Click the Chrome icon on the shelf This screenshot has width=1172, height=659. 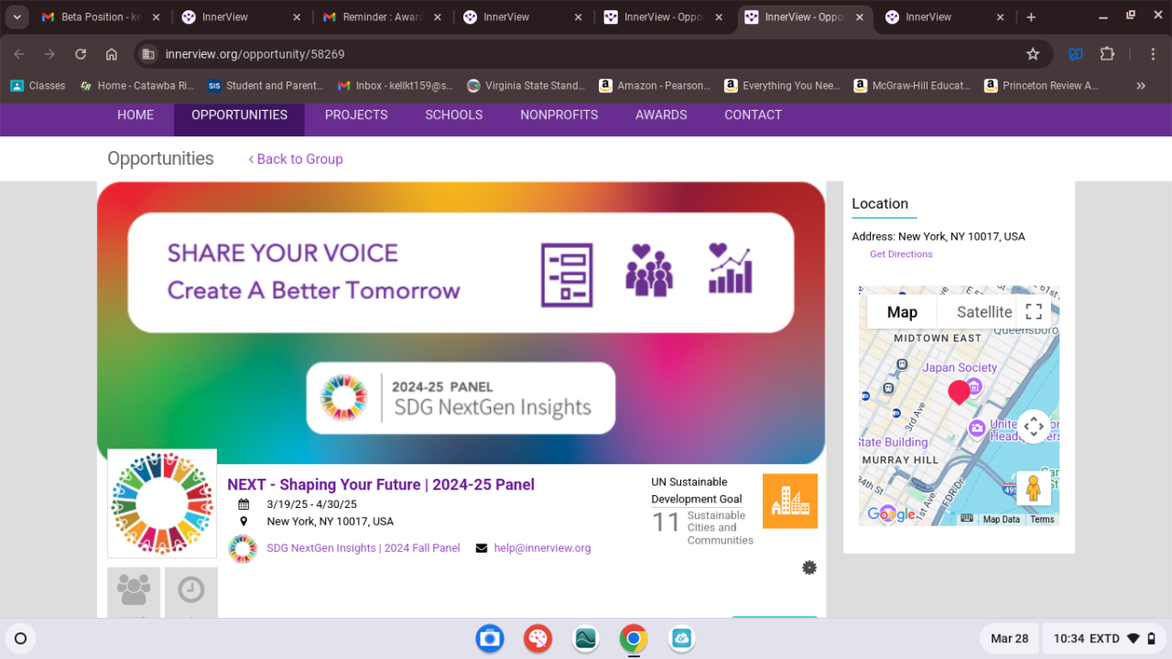[x=633, y=639]
